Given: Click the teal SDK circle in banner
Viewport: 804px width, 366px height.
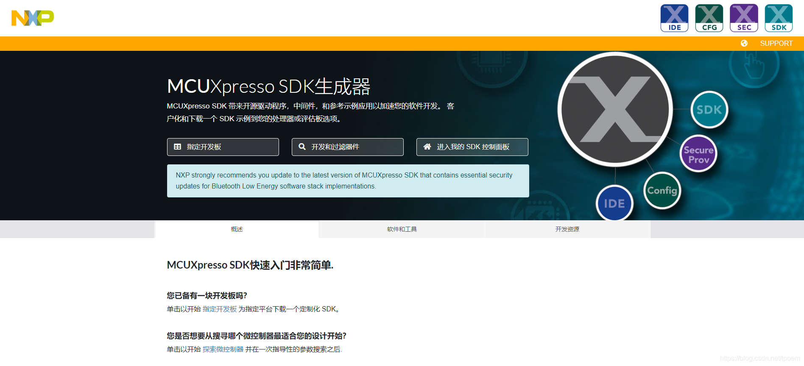Looking at the screenshot, I should tap(709, 110).
